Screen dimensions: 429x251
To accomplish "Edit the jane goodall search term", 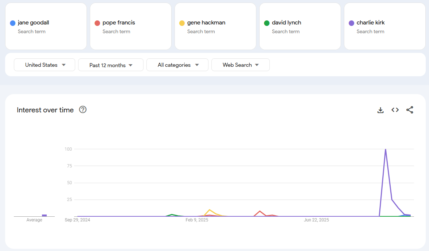I will point(33,23).
